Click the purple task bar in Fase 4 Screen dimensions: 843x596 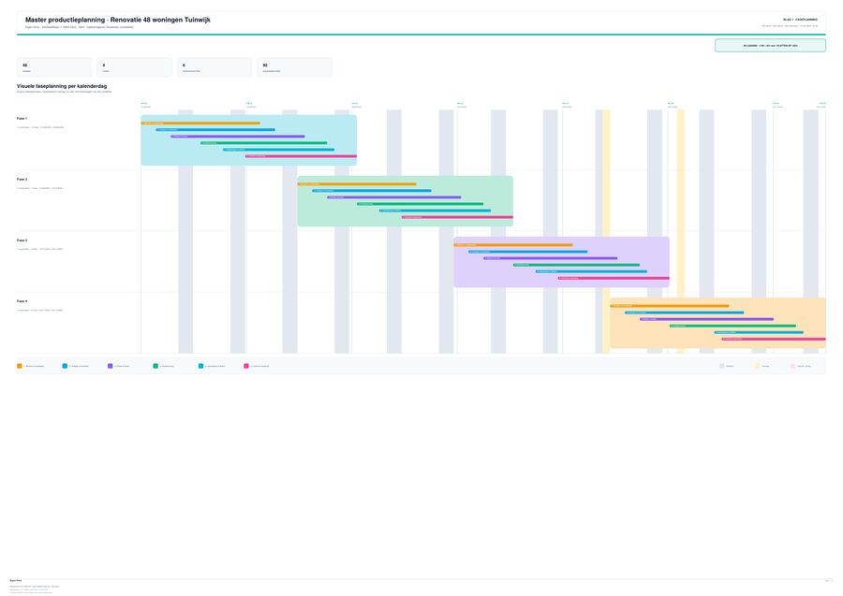point(707,319)
